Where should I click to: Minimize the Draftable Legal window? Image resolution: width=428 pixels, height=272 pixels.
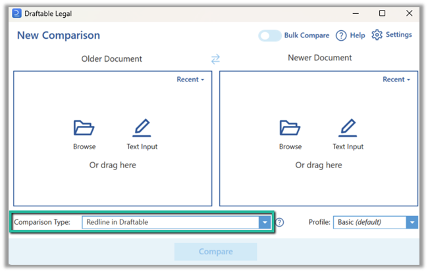click(356, 13)
